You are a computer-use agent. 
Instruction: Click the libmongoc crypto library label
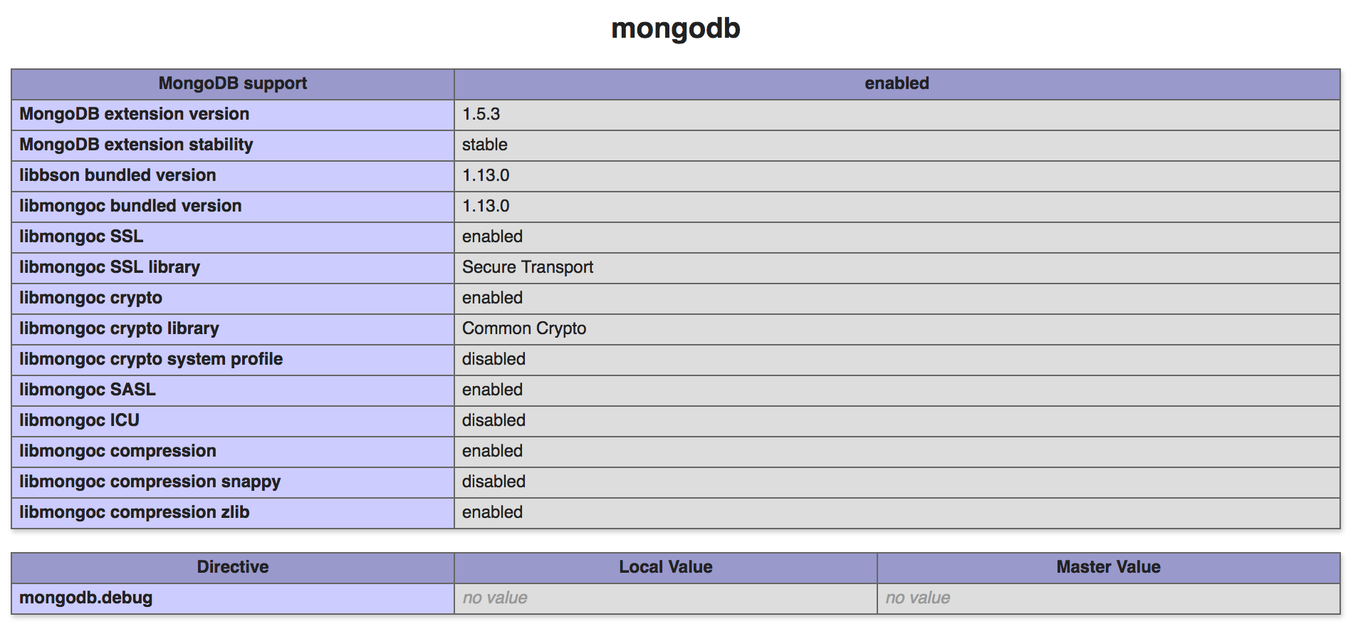(119, 328)
